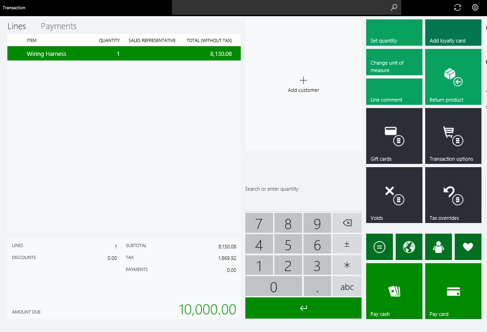
Task: Click the globe icon tile
Action: pyautogui.click(x=409, y=247)
